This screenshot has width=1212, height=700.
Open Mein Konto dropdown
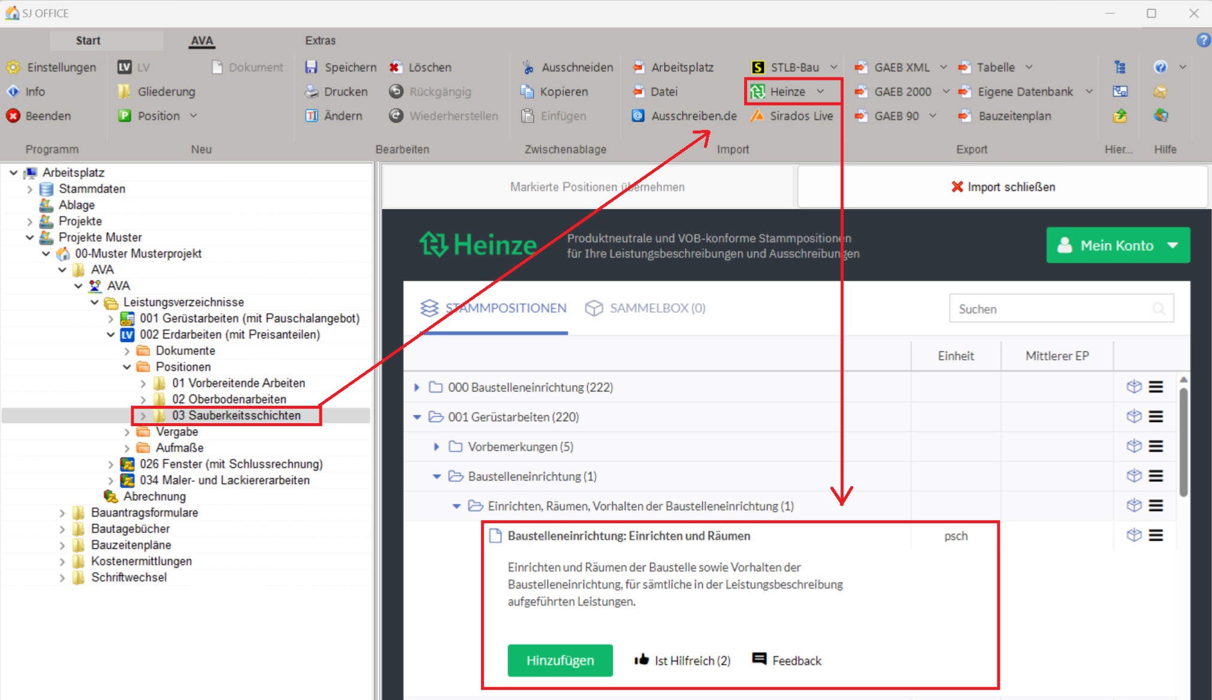tap(1118, 245)
